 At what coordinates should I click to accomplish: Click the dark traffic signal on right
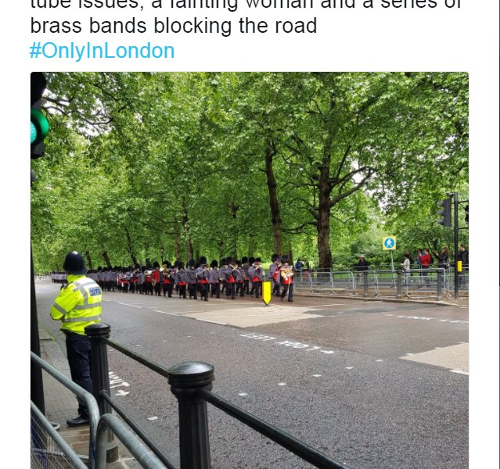[444, 212]
